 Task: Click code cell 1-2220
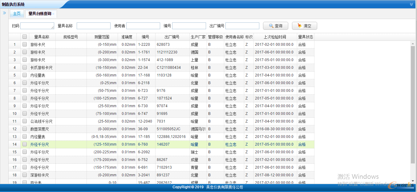point(144,45)
